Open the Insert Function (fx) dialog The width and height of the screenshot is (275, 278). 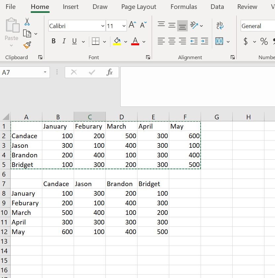pos(110,72)
